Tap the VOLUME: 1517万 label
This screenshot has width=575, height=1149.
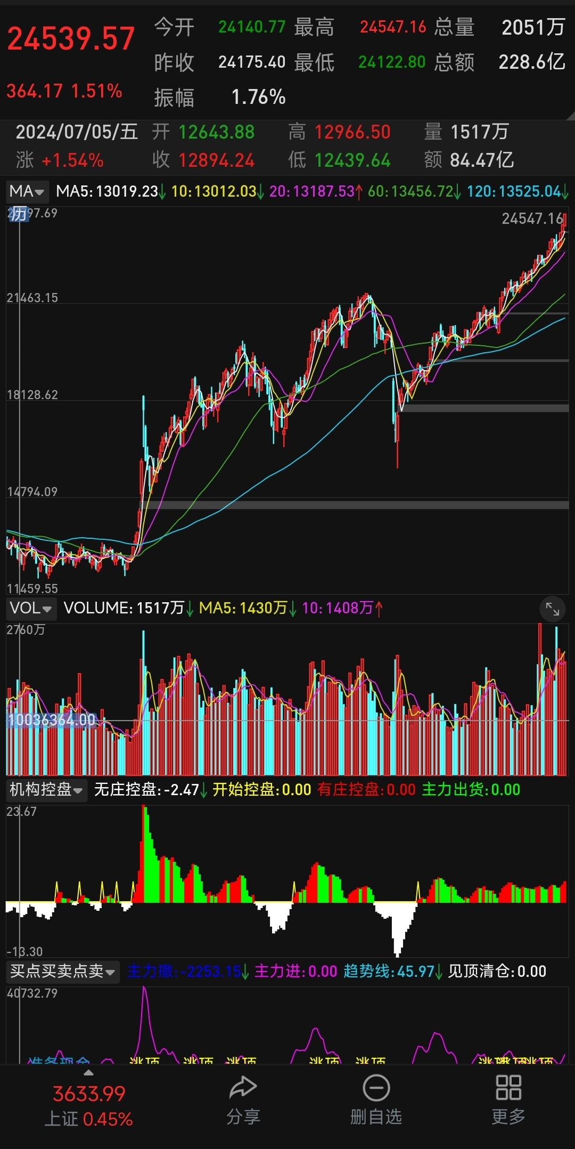pos(128,608)
